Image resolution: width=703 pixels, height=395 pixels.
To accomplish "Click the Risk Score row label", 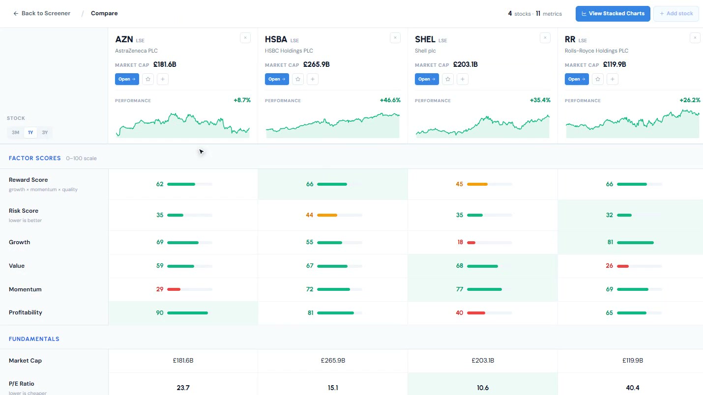I will (x=24, y=211).
